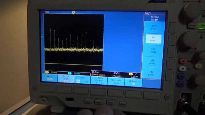
Task: Click the 10k points readout in status bar
Action: click(x=117, y=76)
